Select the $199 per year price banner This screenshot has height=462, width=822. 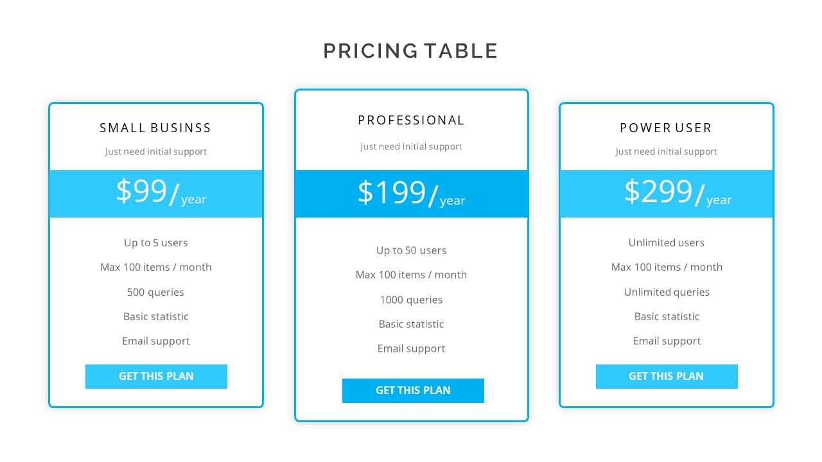coord(412,193)
